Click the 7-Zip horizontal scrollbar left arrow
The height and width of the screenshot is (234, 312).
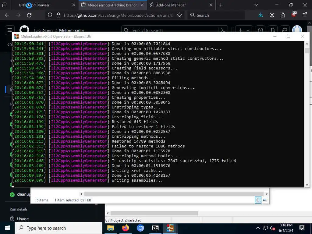click(x=108, y=213)
